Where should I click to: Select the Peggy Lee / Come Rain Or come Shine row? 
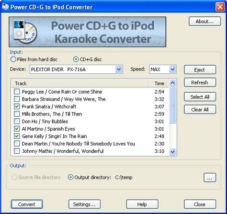pyautogui.click(x=62, y=92)
